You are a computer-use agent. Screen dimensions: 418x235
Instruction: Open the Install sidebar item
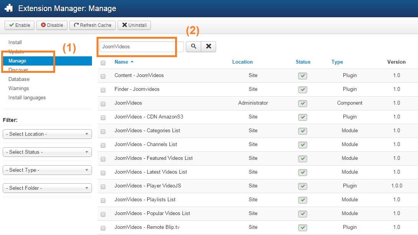coord(15,43)
